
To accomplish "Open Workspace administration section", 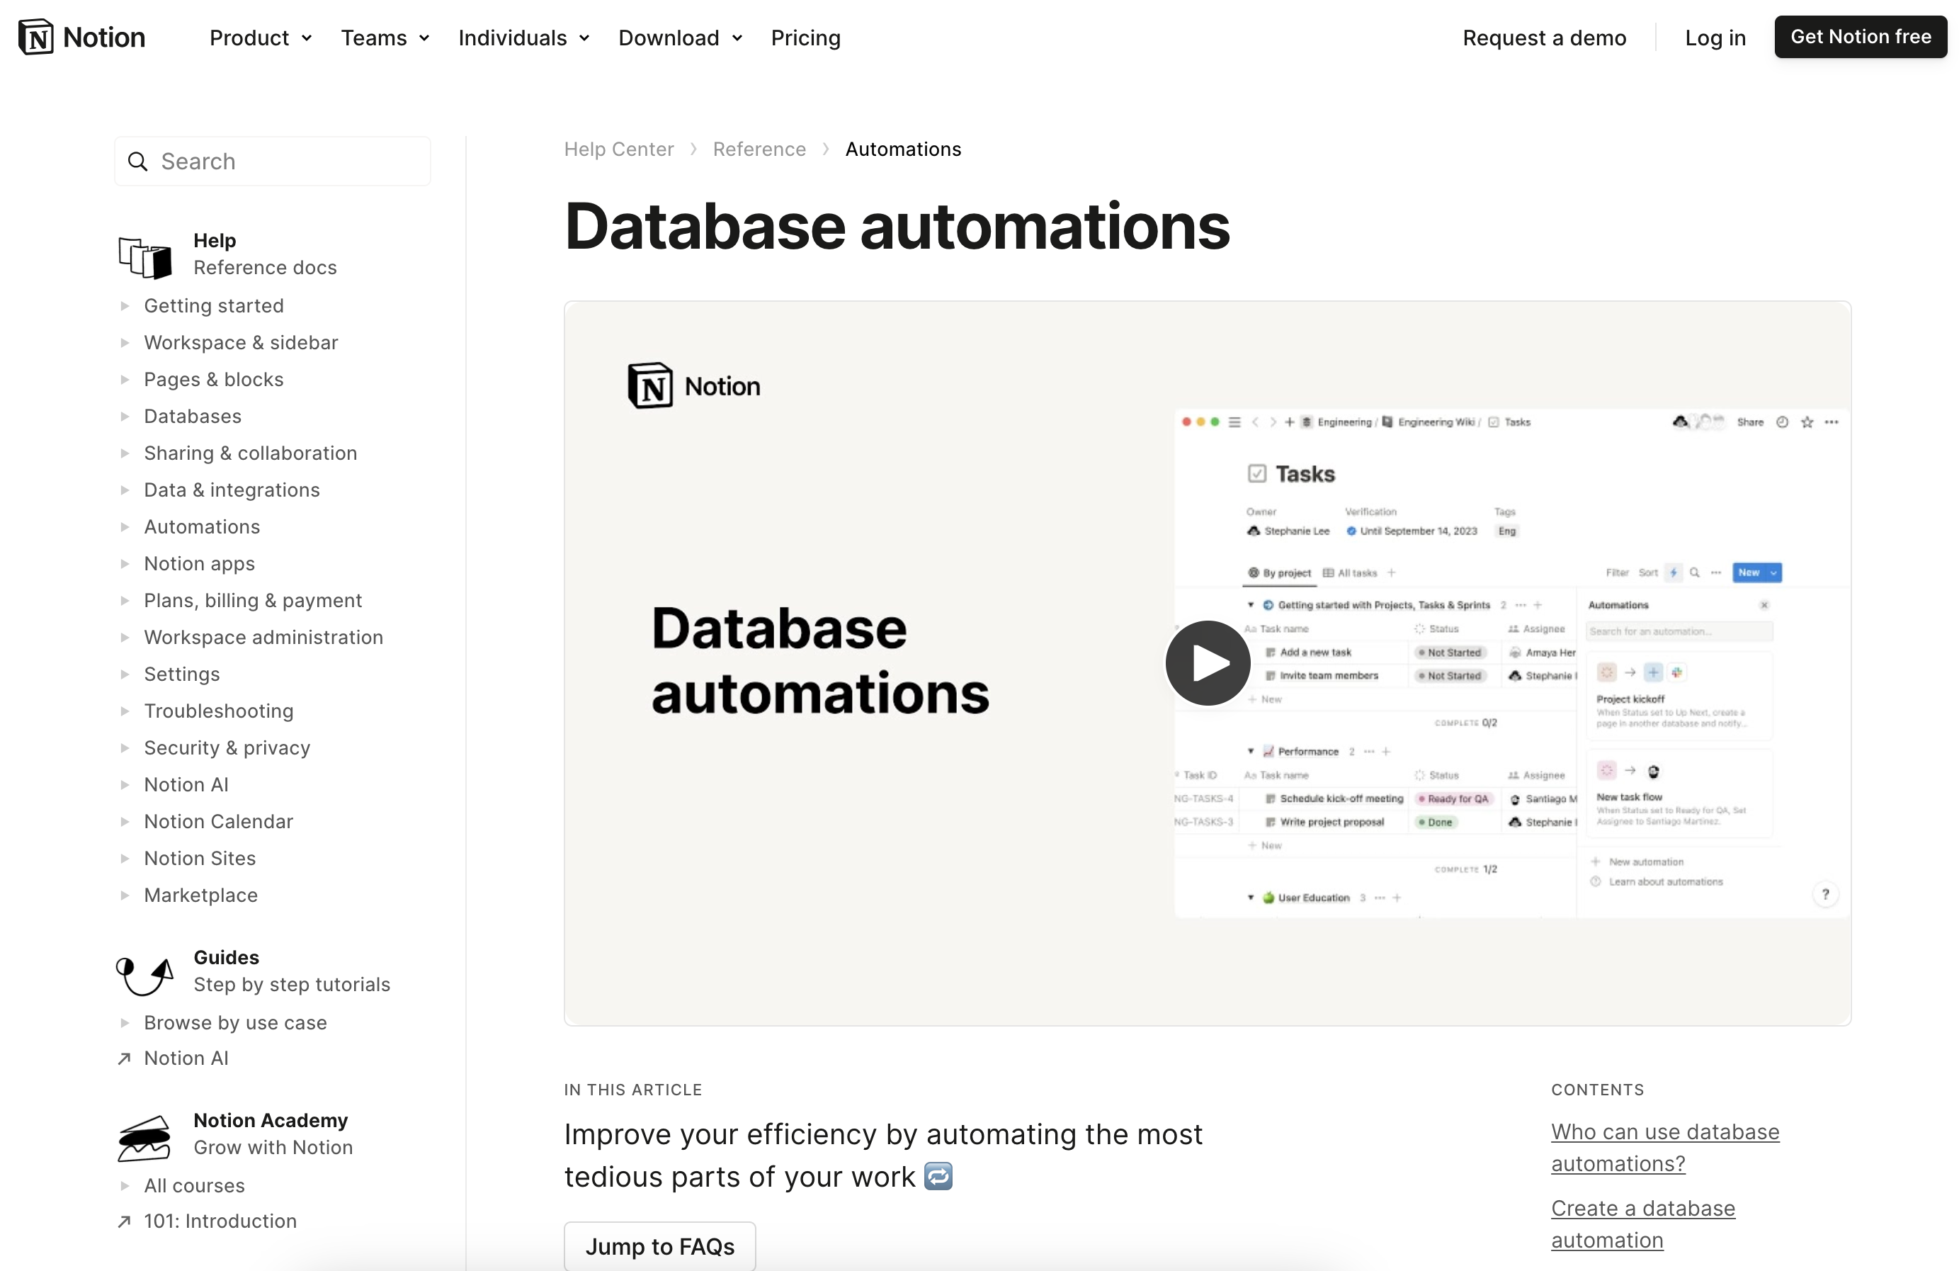I will pyautogui.click(x=263, y=637).
